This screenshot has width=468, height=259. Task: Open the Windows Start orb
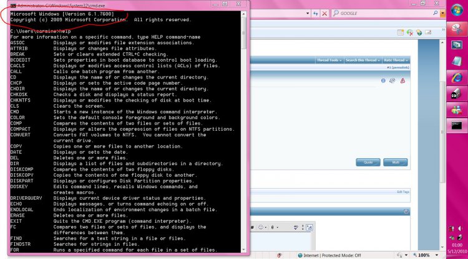tap(457, 10)
